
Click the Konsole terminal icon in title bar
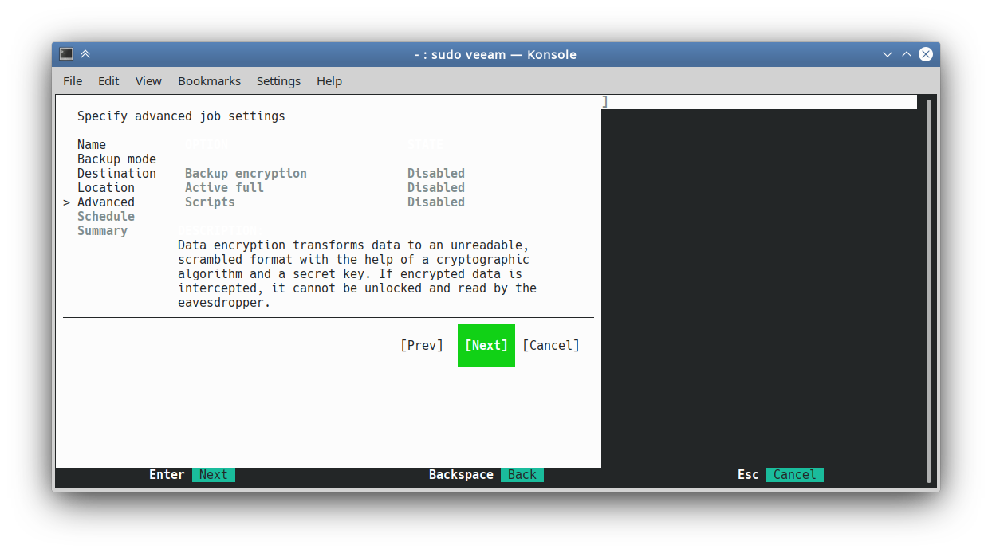tap(66, 54)
